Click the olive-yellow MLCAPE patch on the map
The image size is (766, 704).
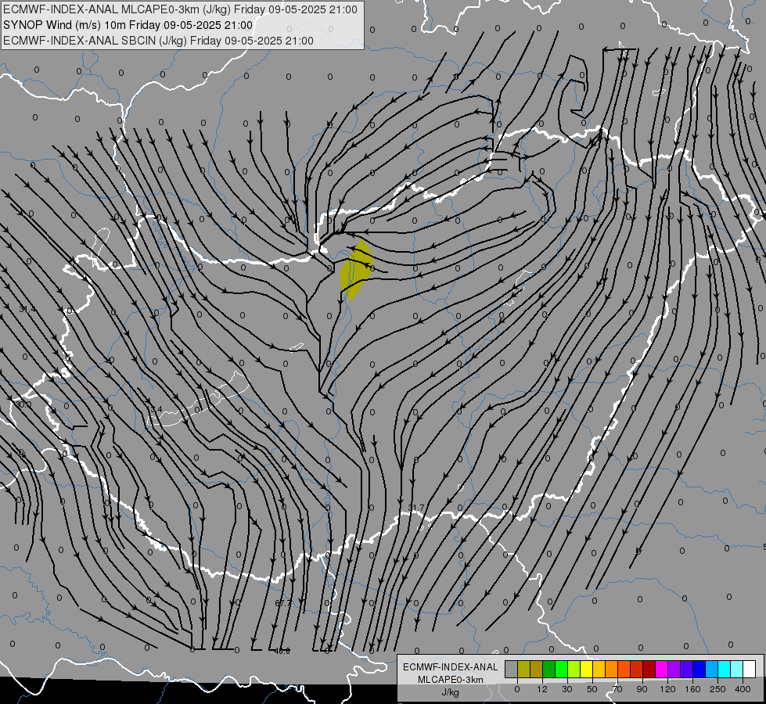coord(357,270)
